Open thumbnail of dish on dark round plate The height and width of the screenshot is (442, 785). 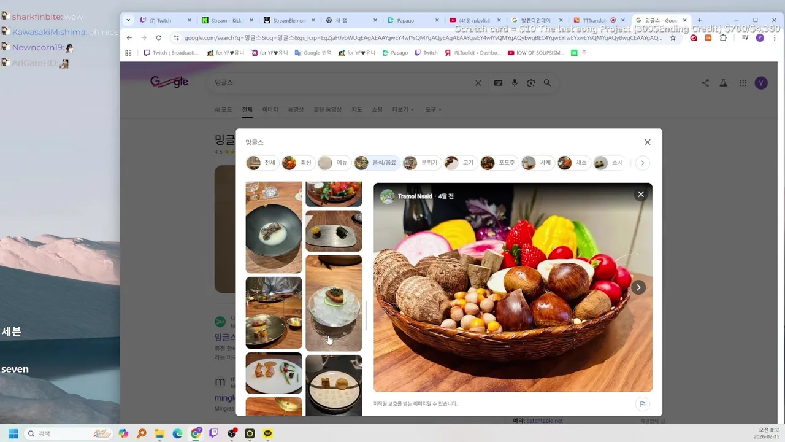tap(274, 228)
